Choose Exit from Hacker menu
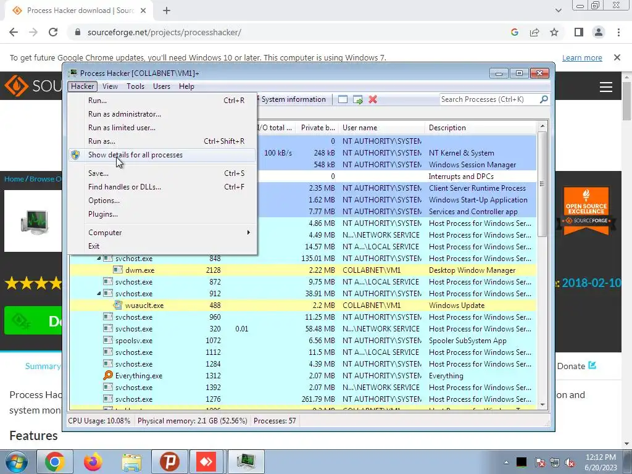This screenshot has height=474, width=632. coord(162,246)
